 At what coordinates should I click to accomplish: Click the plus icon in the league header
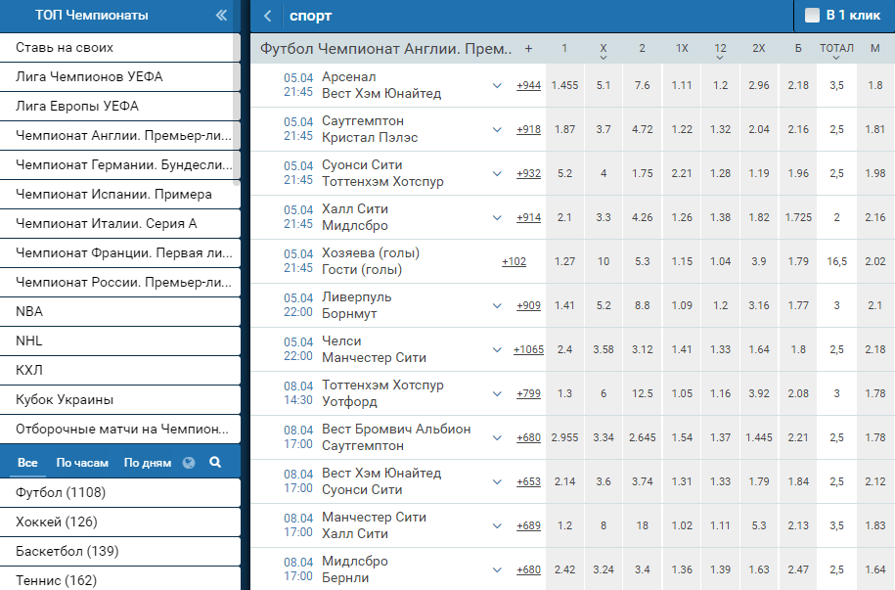[528, 48]
